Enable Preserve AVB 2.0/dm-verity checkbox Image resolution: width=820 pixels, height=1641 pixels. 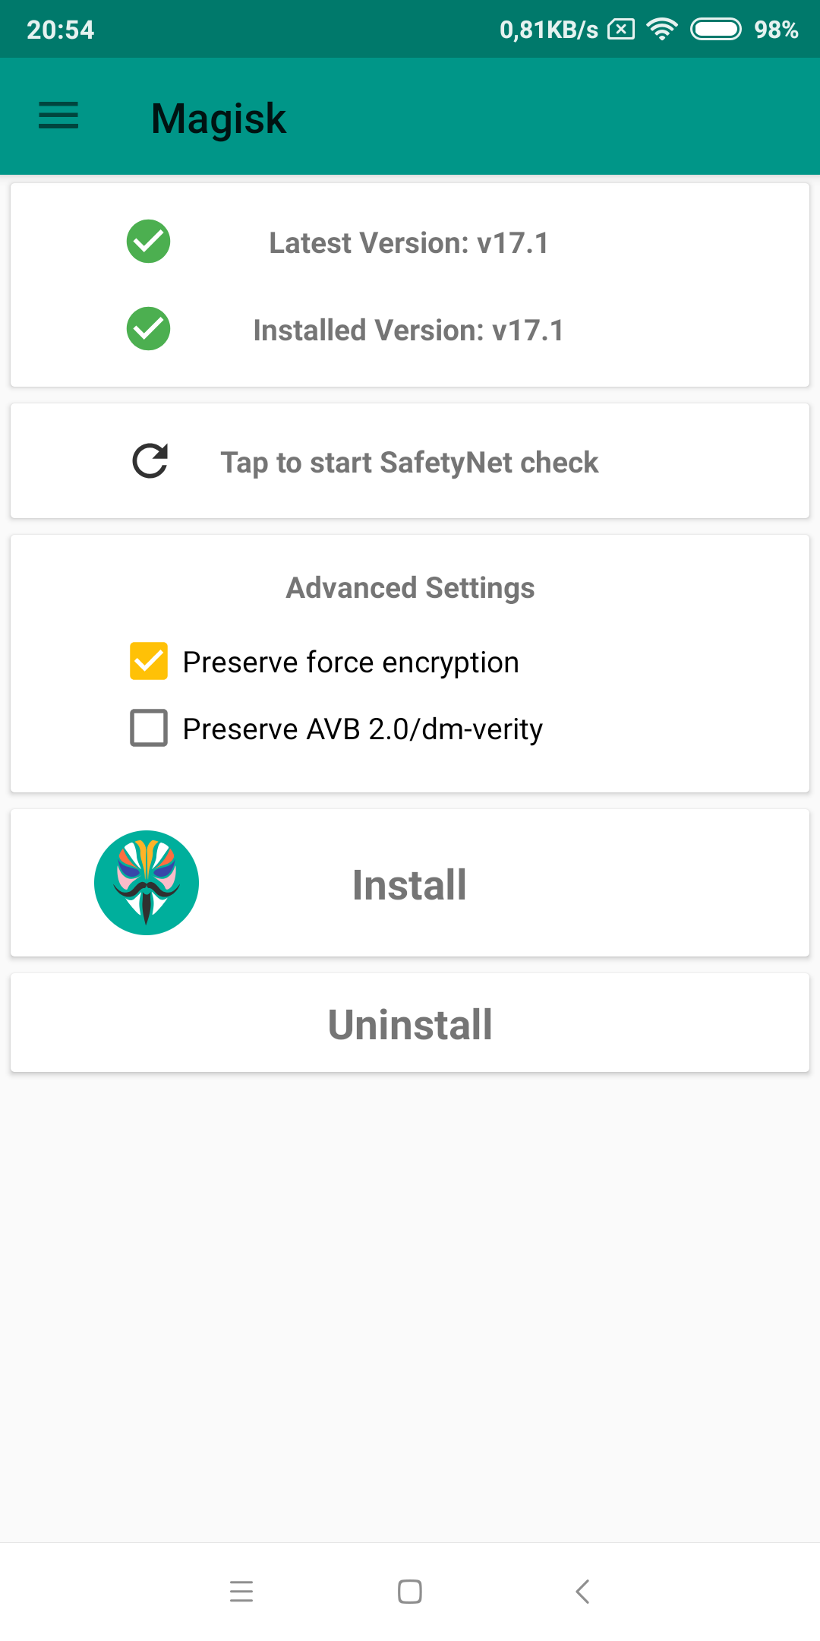149,728
